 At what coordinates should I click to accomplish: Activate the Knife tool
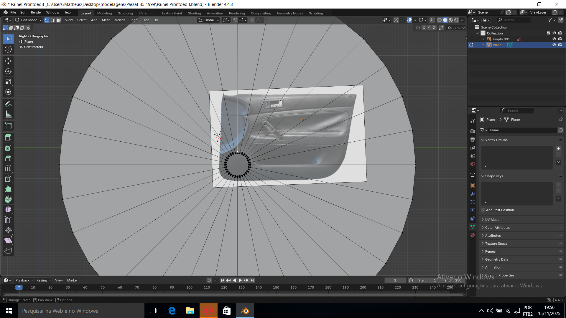pyautogui.click(x=8, y=179)
